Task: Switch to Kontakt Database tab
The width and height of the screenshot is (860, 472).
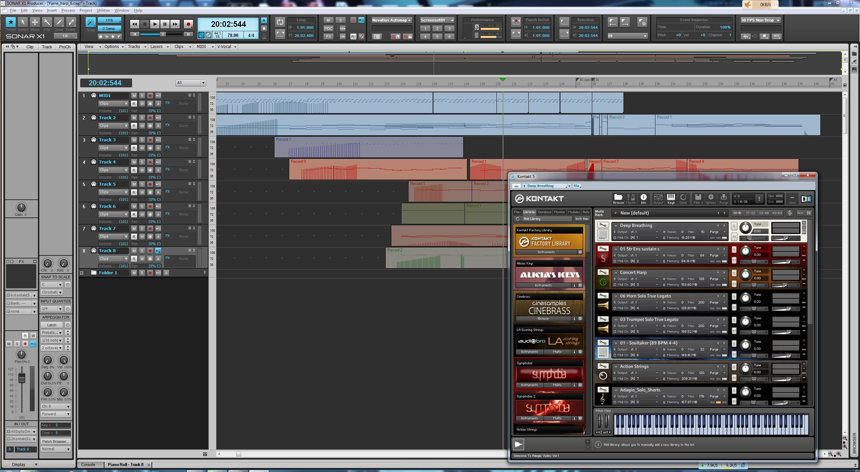Action: [x=545, y=212]
